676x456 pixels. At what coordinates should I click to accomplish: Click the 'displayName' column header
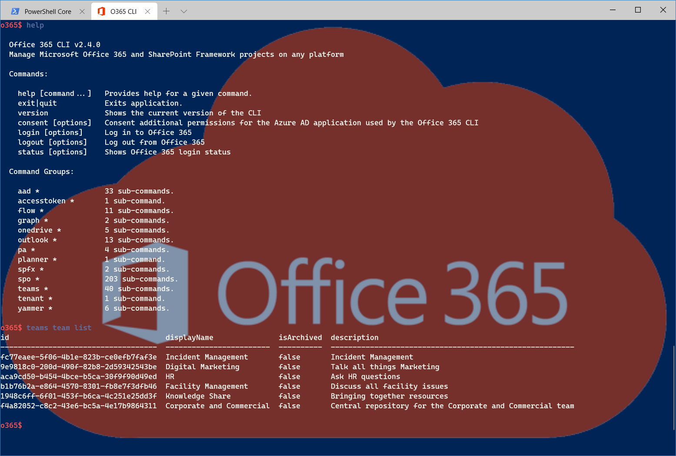coord(189,338)
